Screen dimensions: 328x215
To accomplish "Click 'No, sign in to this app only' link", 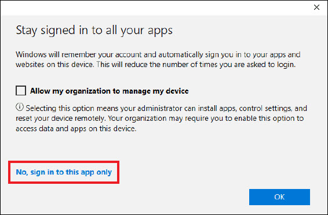I will [x=64, y=172].
